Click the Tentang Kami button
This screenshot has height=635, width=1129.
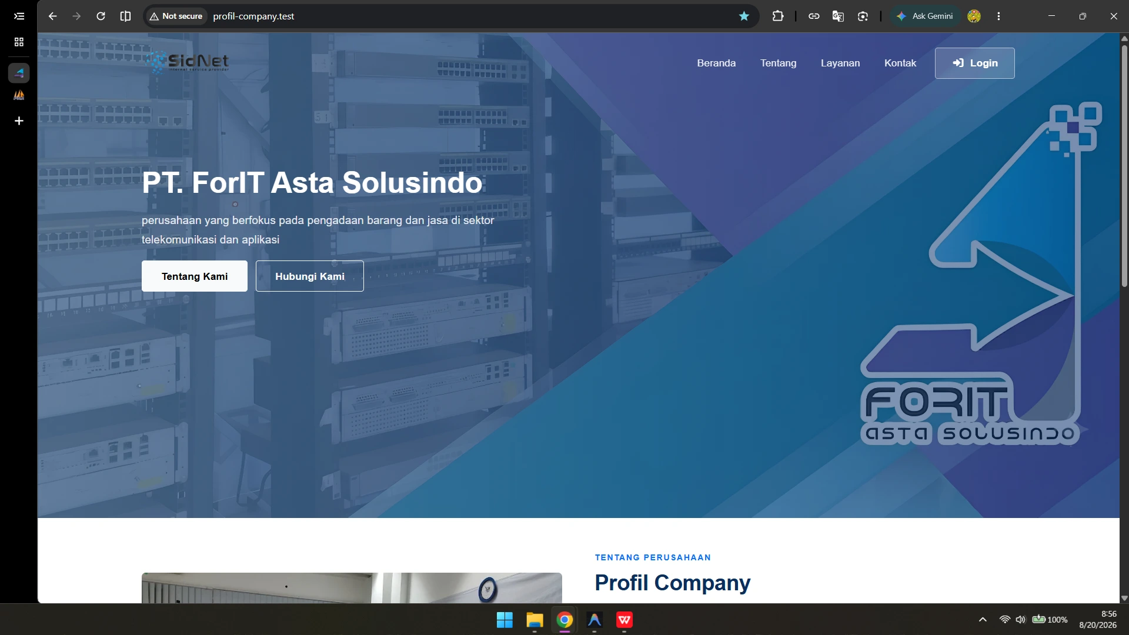[195, 276]
